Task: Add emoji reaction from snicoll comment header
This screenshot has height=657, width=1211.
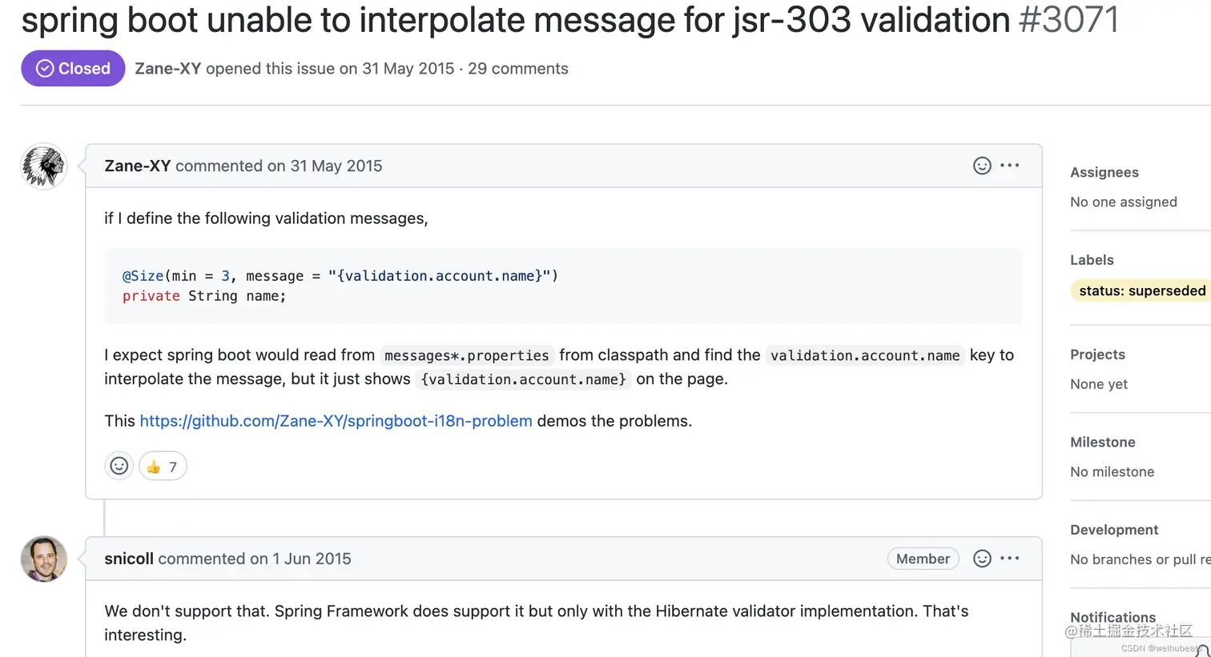Action: [x=982, y=559]
